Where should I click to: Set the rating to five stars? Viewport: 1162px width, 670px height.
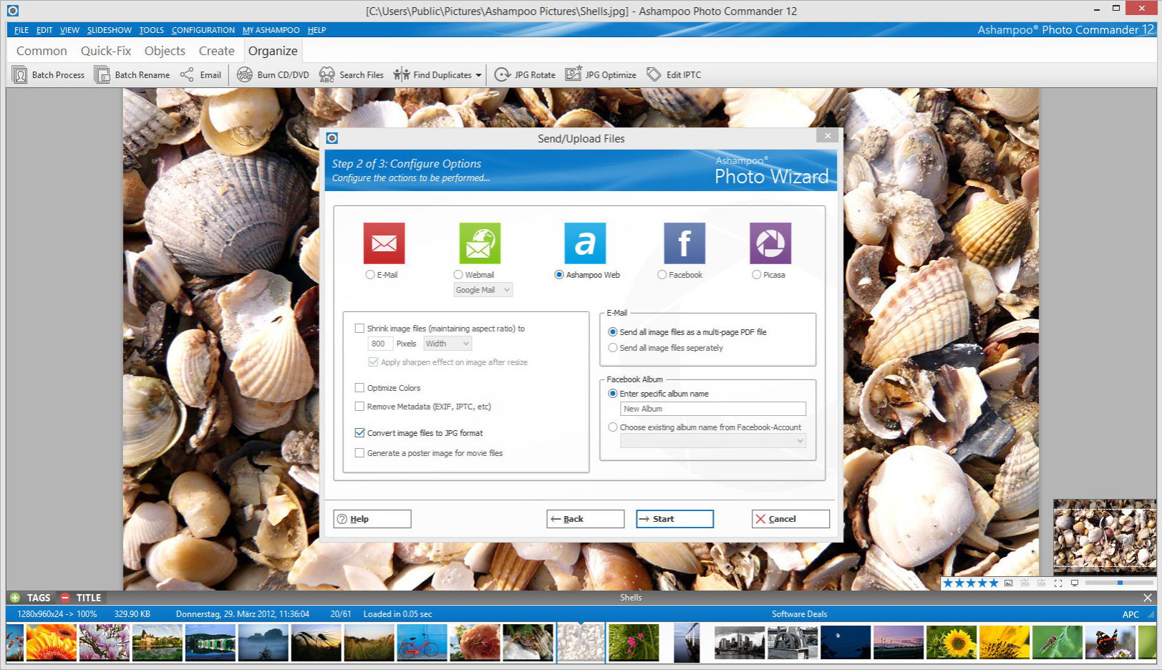coord(993,583)
